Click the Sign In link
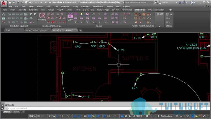Image resolution: width=211 pixels, height=119 pixels. tap(165, 2)
